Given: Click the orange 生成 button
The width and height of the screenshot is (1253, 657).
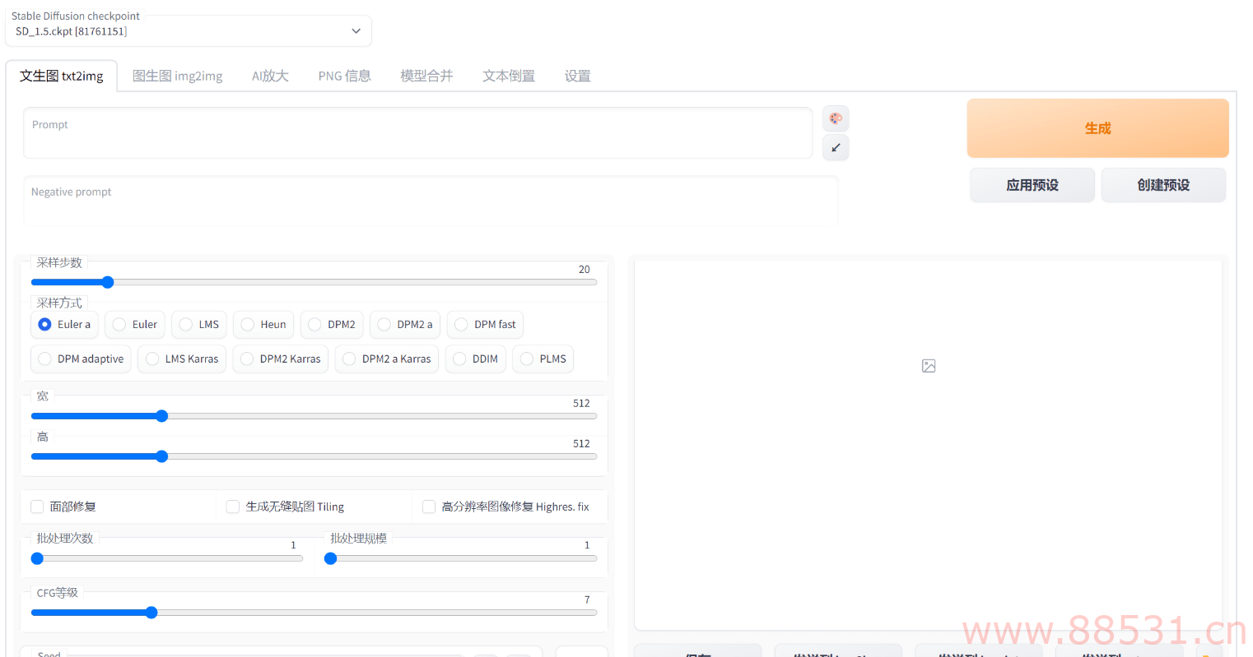Looking at the screenshot, I should pos(1097,128).
